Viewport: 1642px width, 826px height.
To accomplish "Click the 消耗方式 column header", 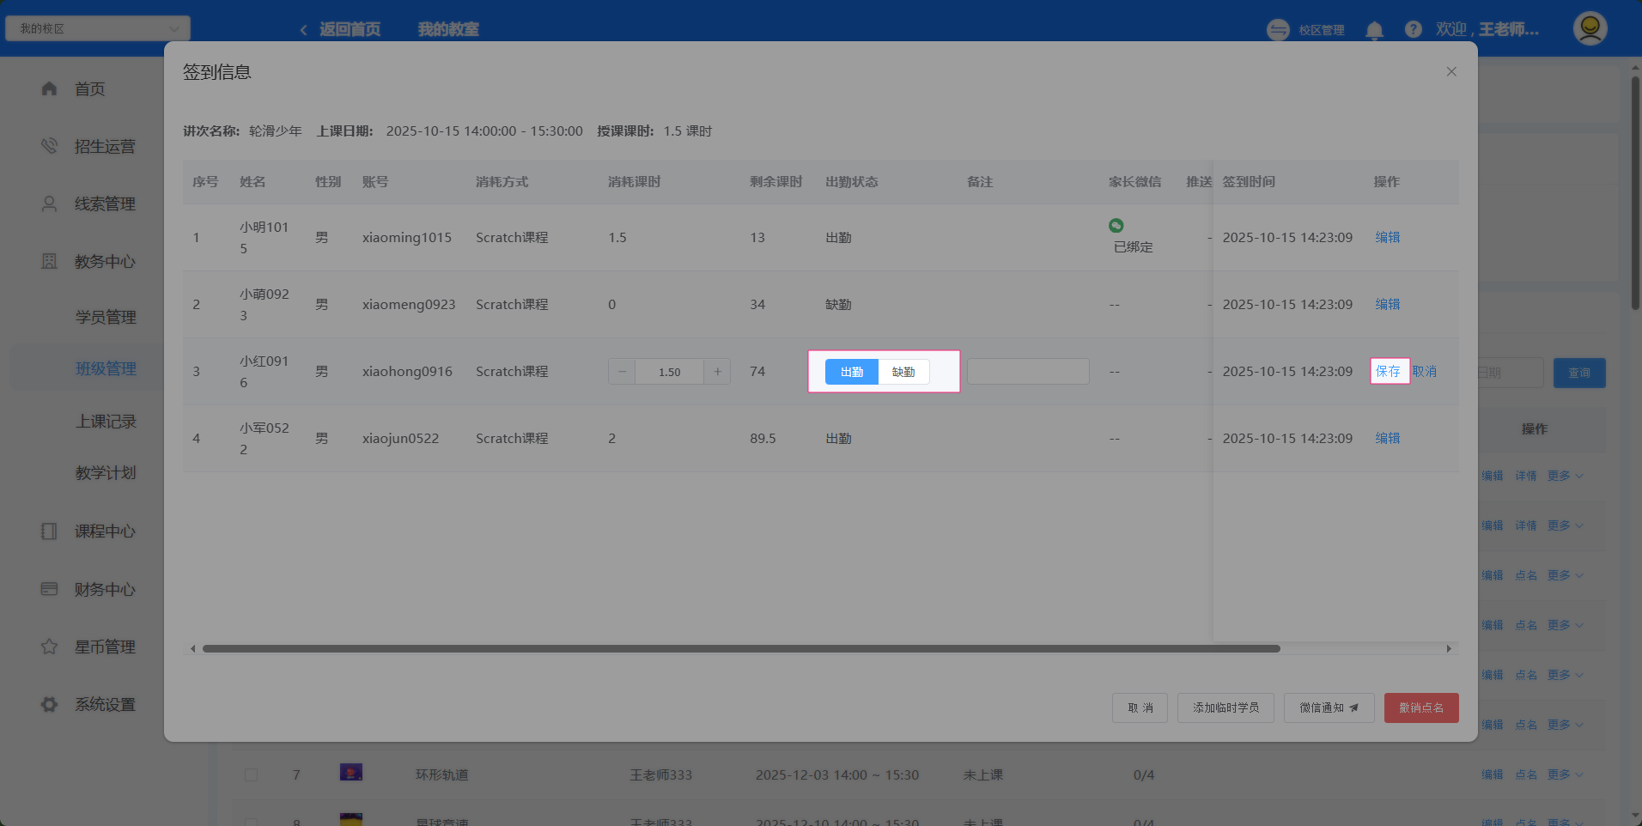I will [502, 182].
